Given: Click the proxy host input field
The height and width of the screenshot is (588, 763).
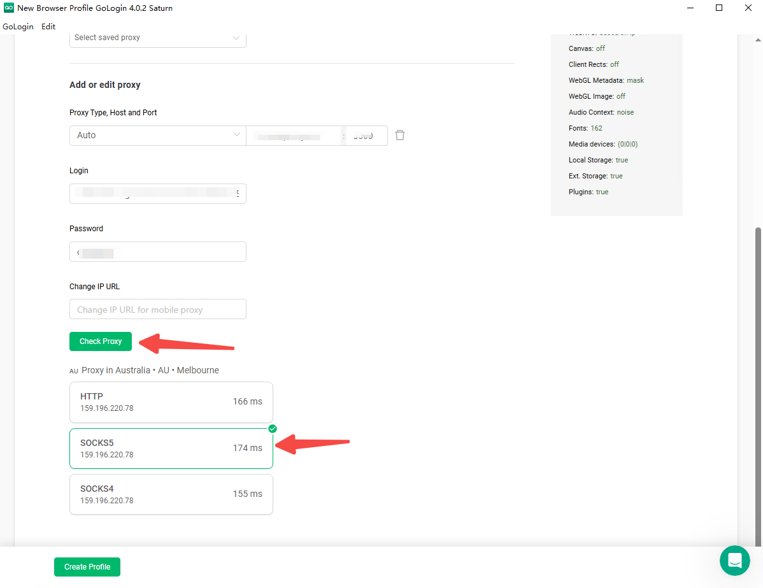Looking at the screenshot, I should 294,136.
